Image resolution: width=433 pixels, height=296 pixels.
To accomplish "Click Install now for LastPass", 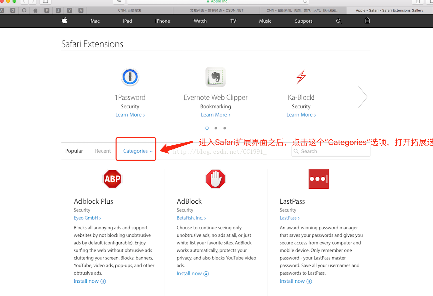I will (x=296, y=281).
